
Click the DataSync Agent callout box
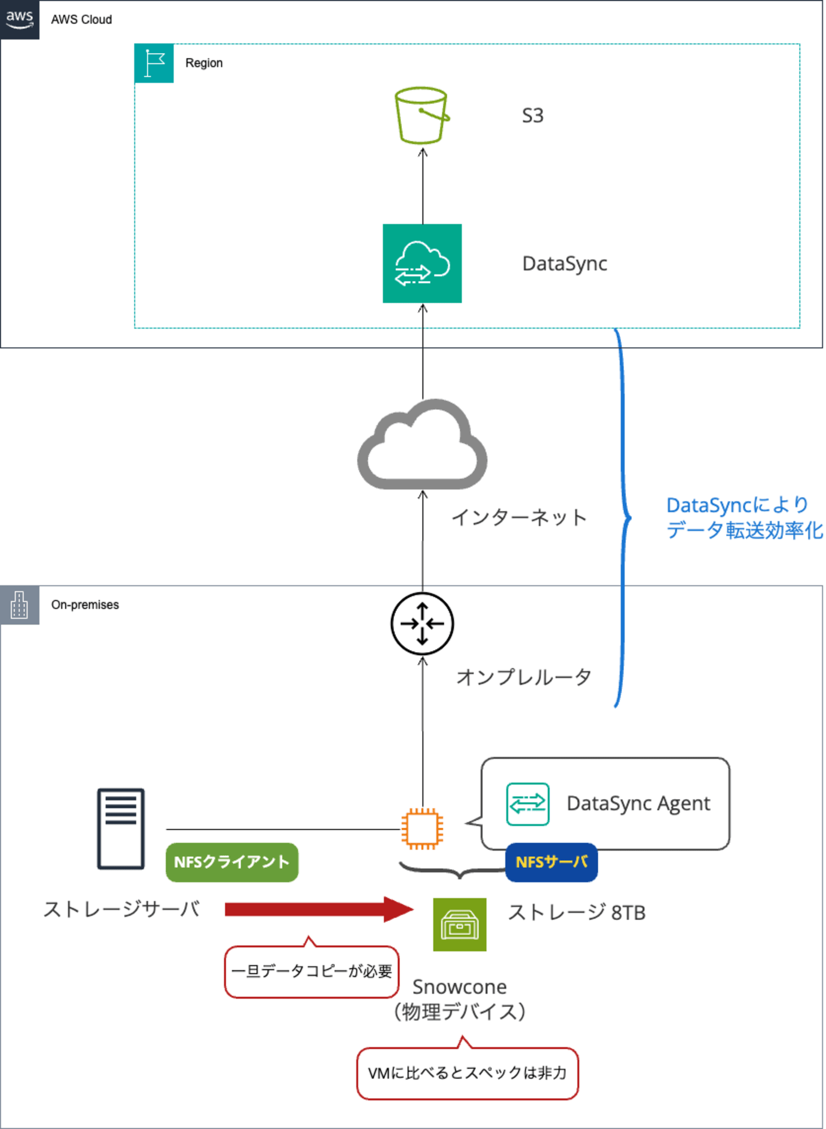coord(605,804)
